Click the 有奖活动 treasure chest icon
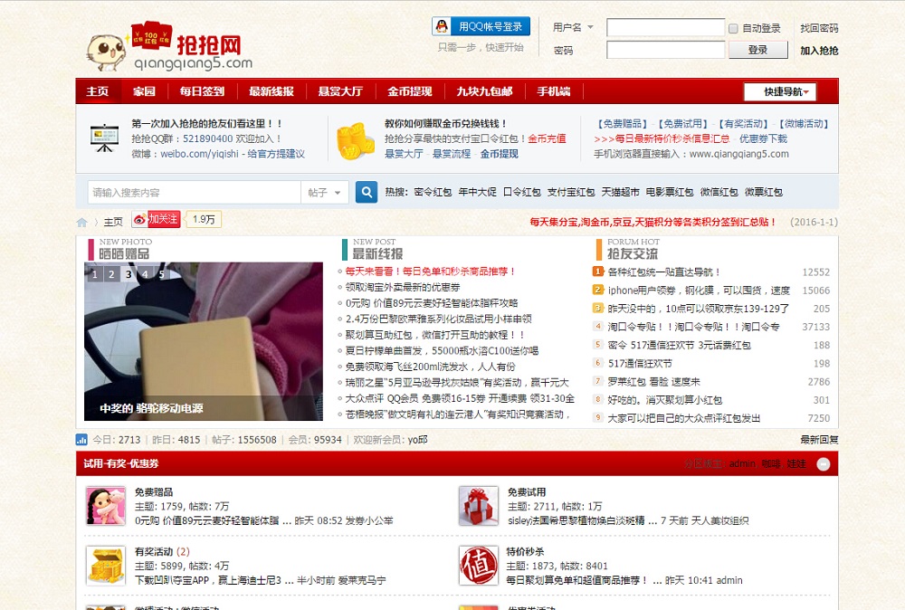 (x=106, y=566)
